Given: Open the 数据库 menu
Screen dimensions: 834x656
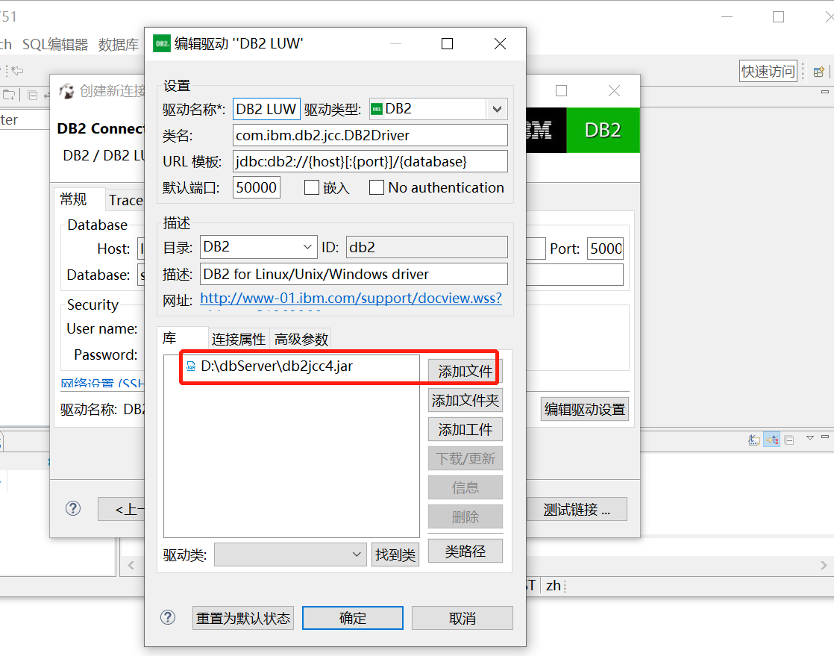Looking at the screenshot, I should point(118,43).
